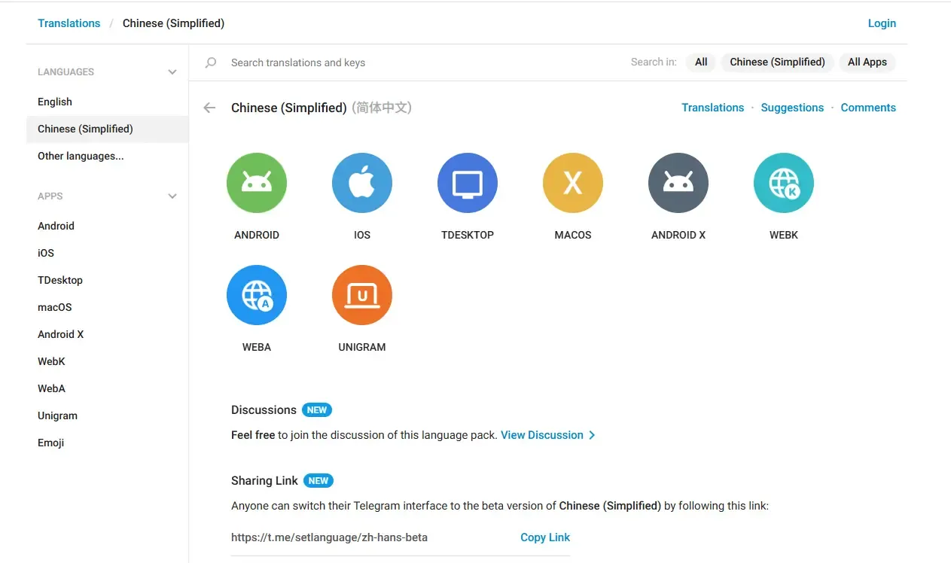Open the macOS platform icon
951x563 pixels.
coord(573,182)
